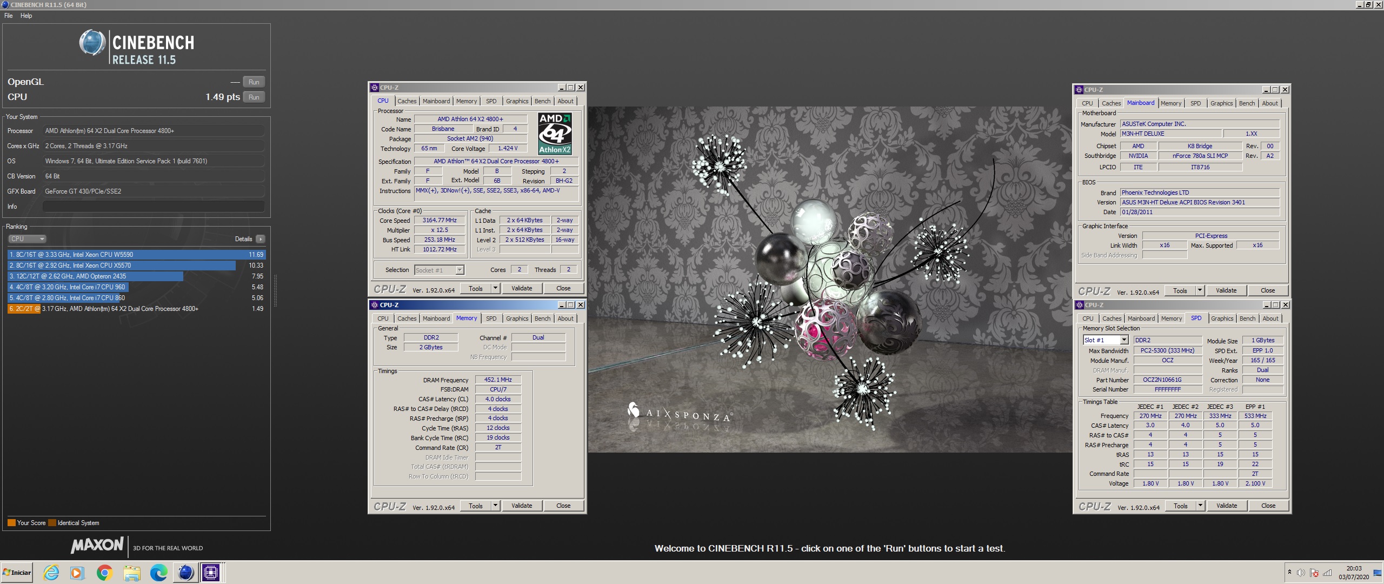Click the volume speaker icon in system tray
1384x584 pixels.
tap(1301, 573)
